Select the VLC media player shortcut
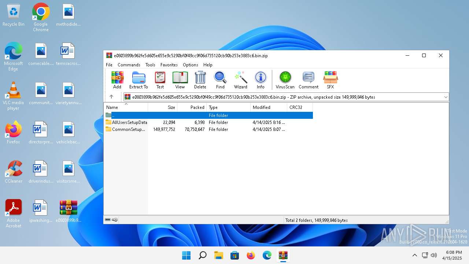This screenshot has width=469, height=264. (14, 96)
